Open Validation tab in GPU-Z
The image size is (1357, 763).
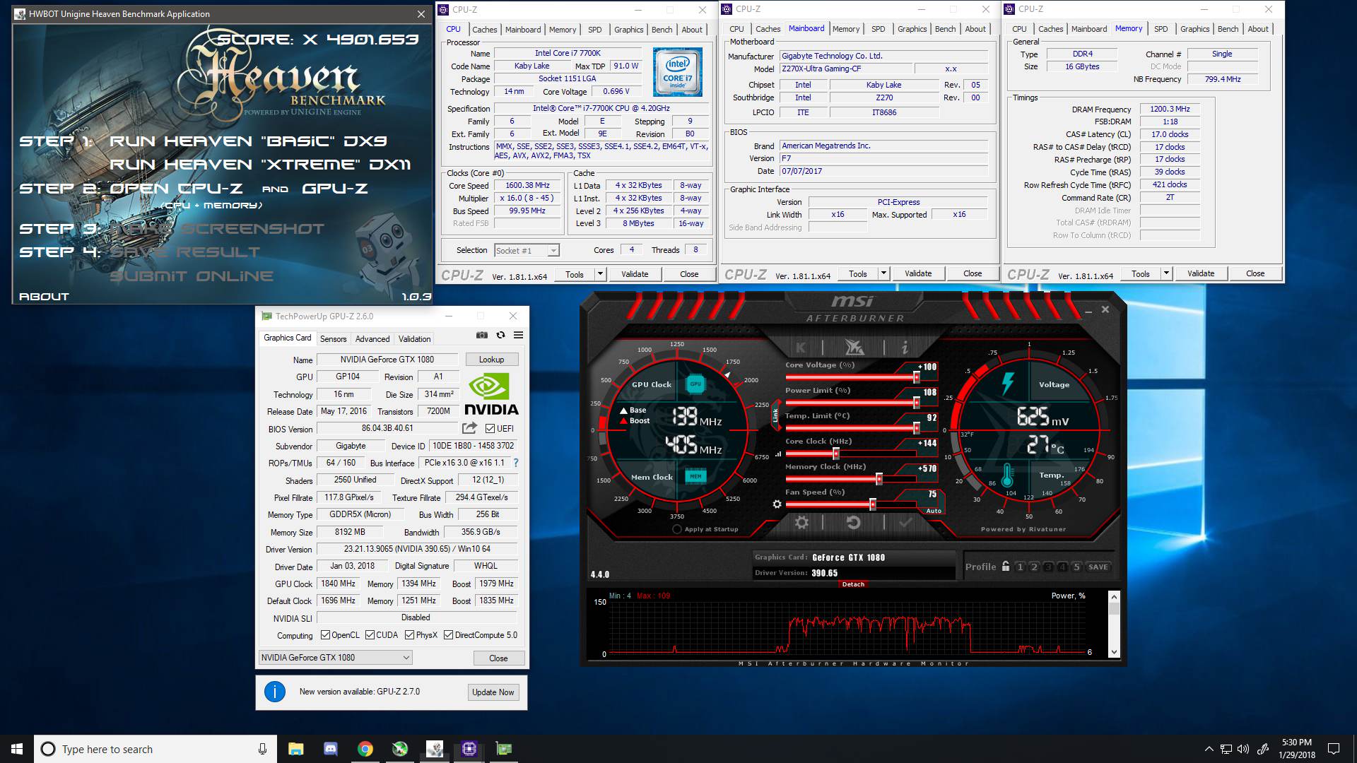click(x=414, y=339)
